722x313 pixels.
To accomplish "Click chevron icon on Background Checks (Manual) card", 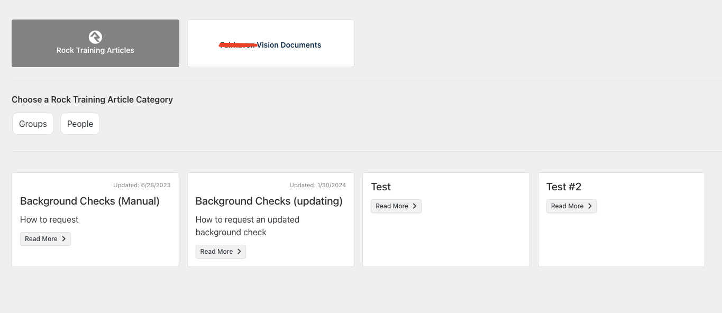I will tap(64, 239).
